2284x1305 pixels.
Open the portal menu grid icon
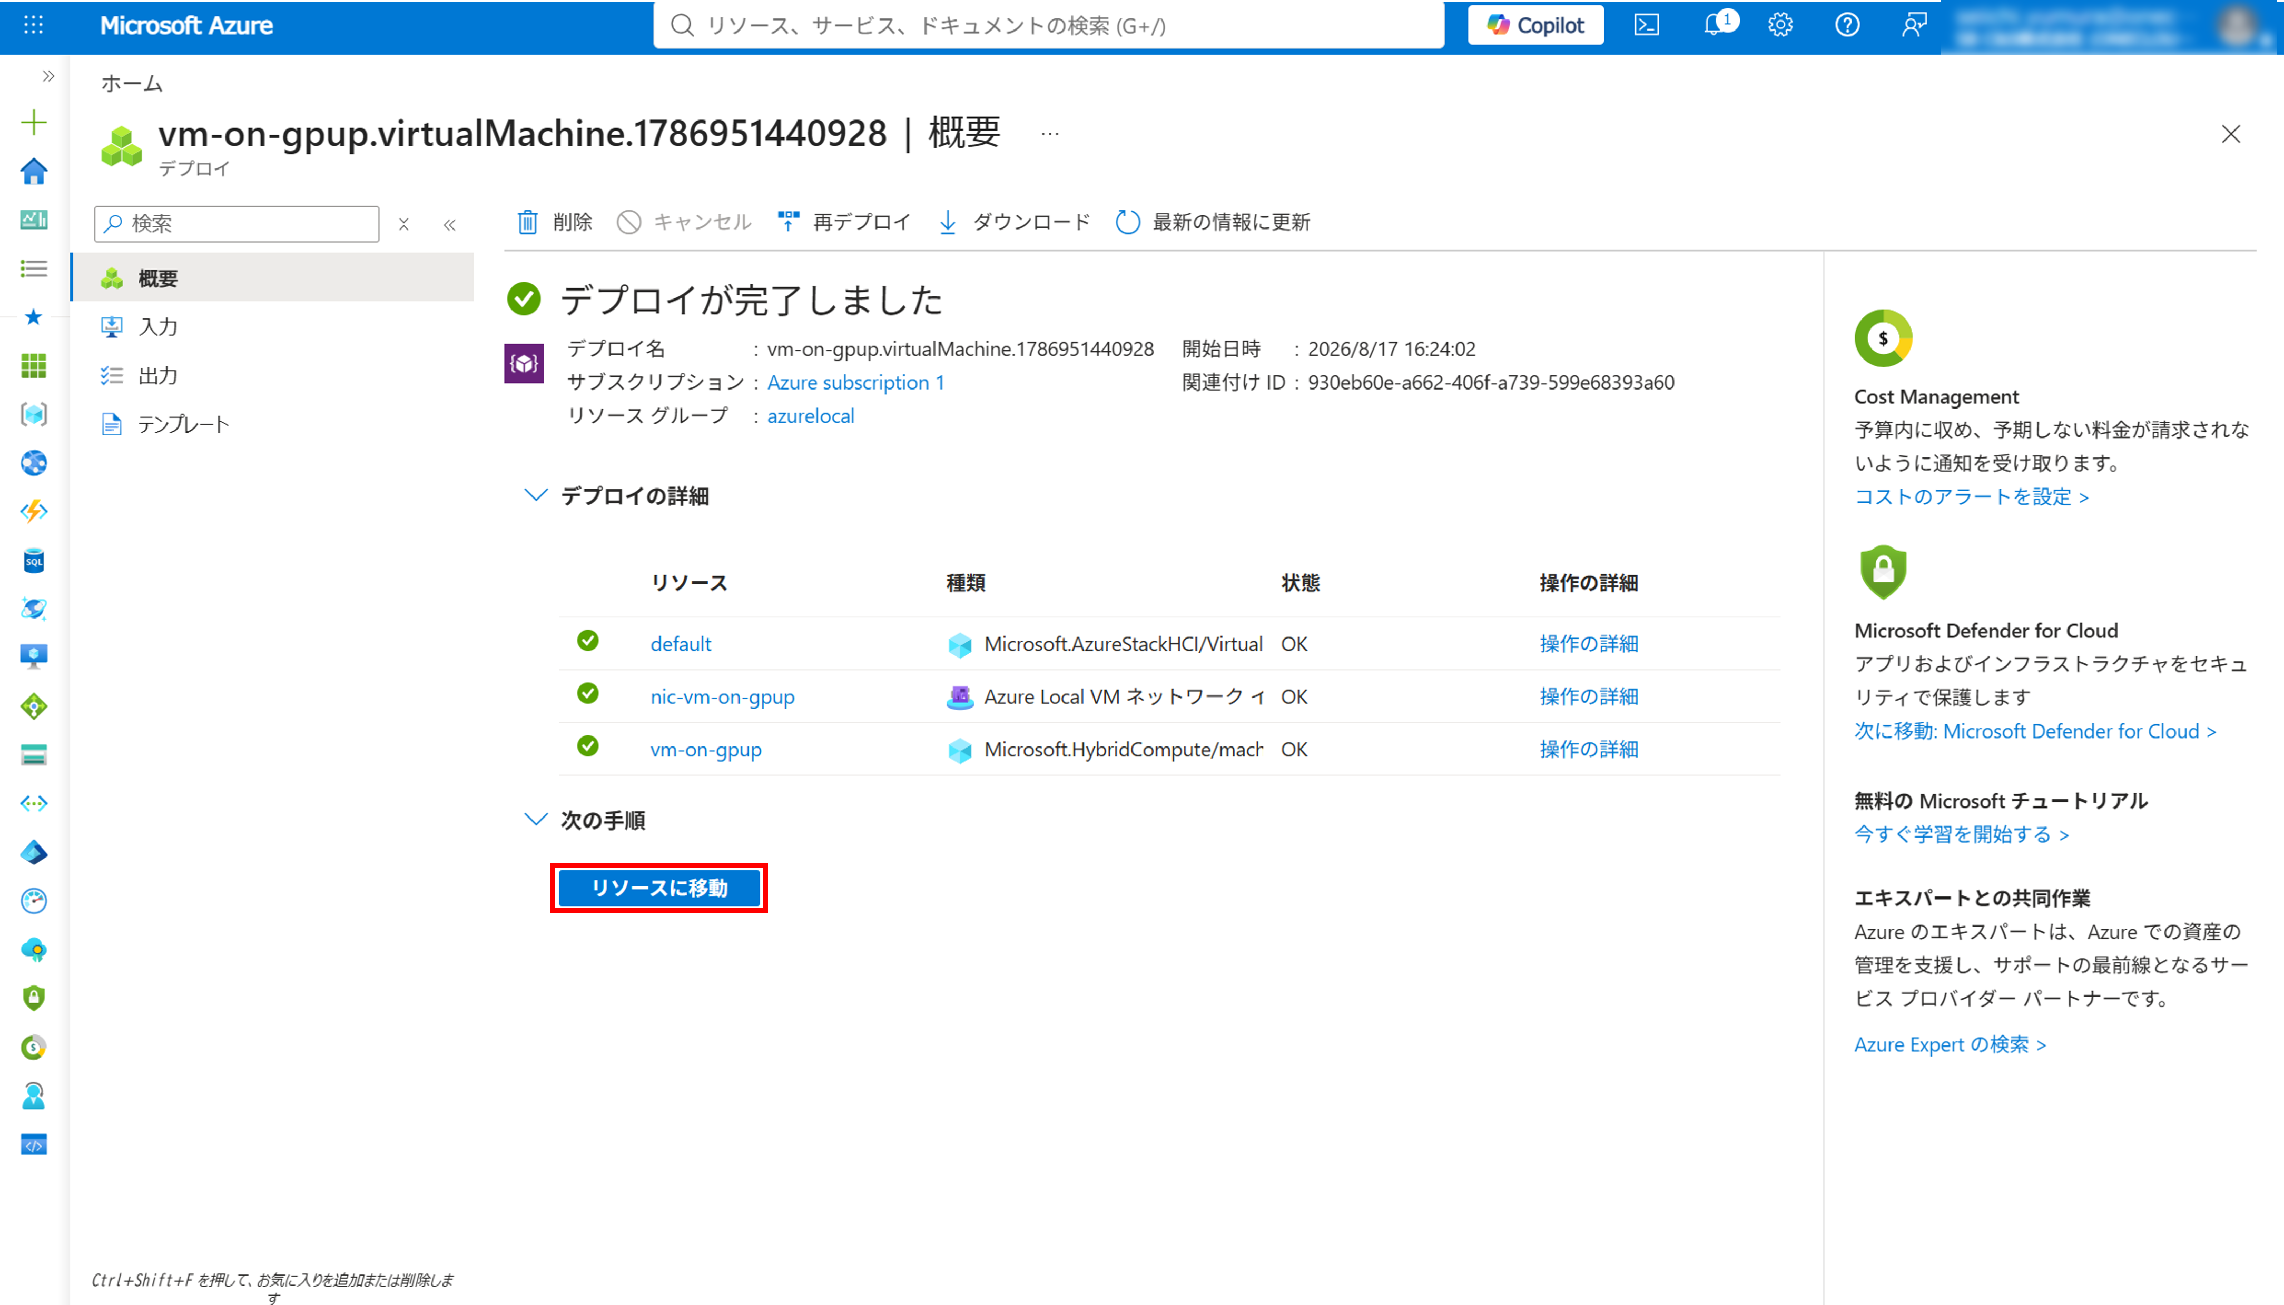33,25
